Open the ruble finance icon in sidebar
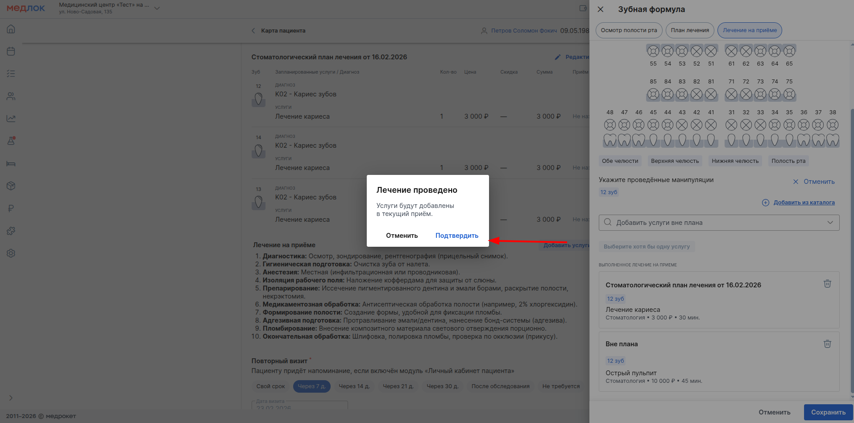This screenshot has width=854, height=423. (11, 208)
